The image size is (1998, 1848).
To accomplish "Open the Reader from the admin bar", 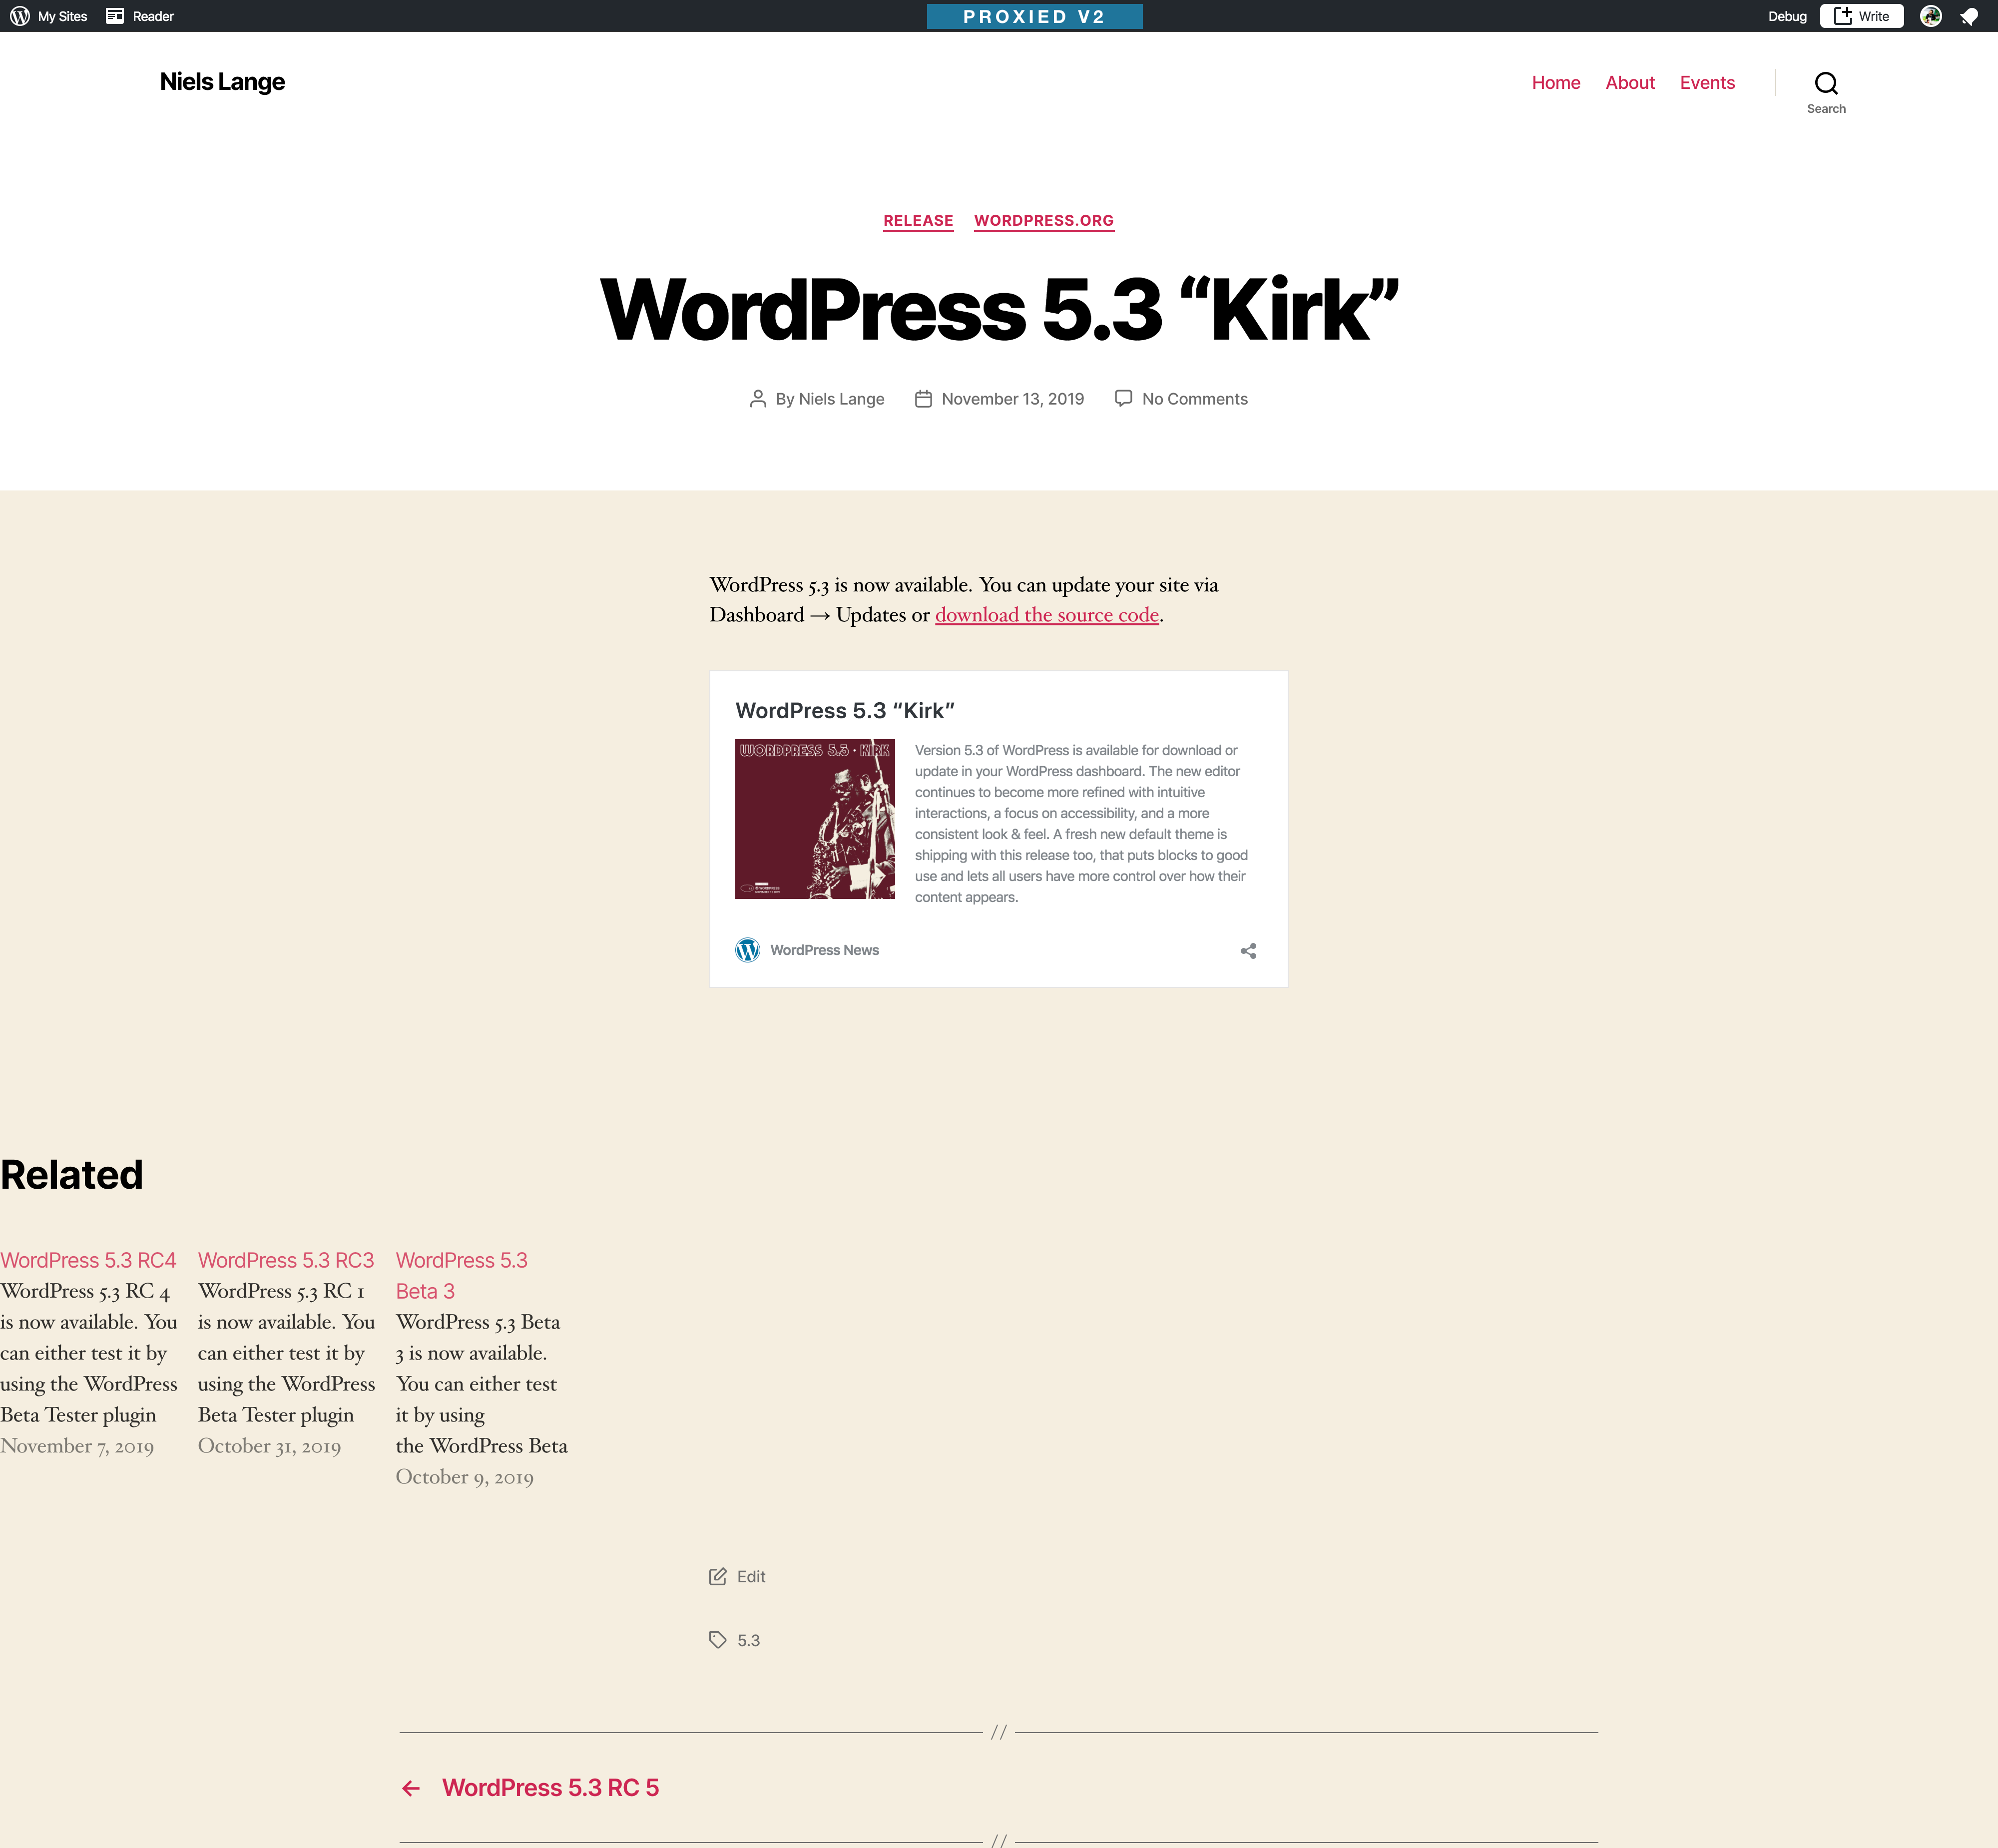I will click(140, 16).
